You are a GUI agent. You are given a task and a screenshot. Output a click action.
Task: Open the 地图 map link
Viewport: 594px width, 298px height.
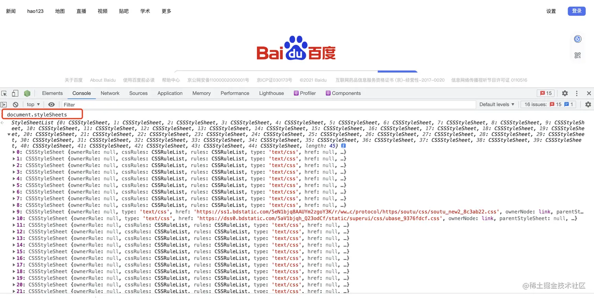[x=60, y=11]
